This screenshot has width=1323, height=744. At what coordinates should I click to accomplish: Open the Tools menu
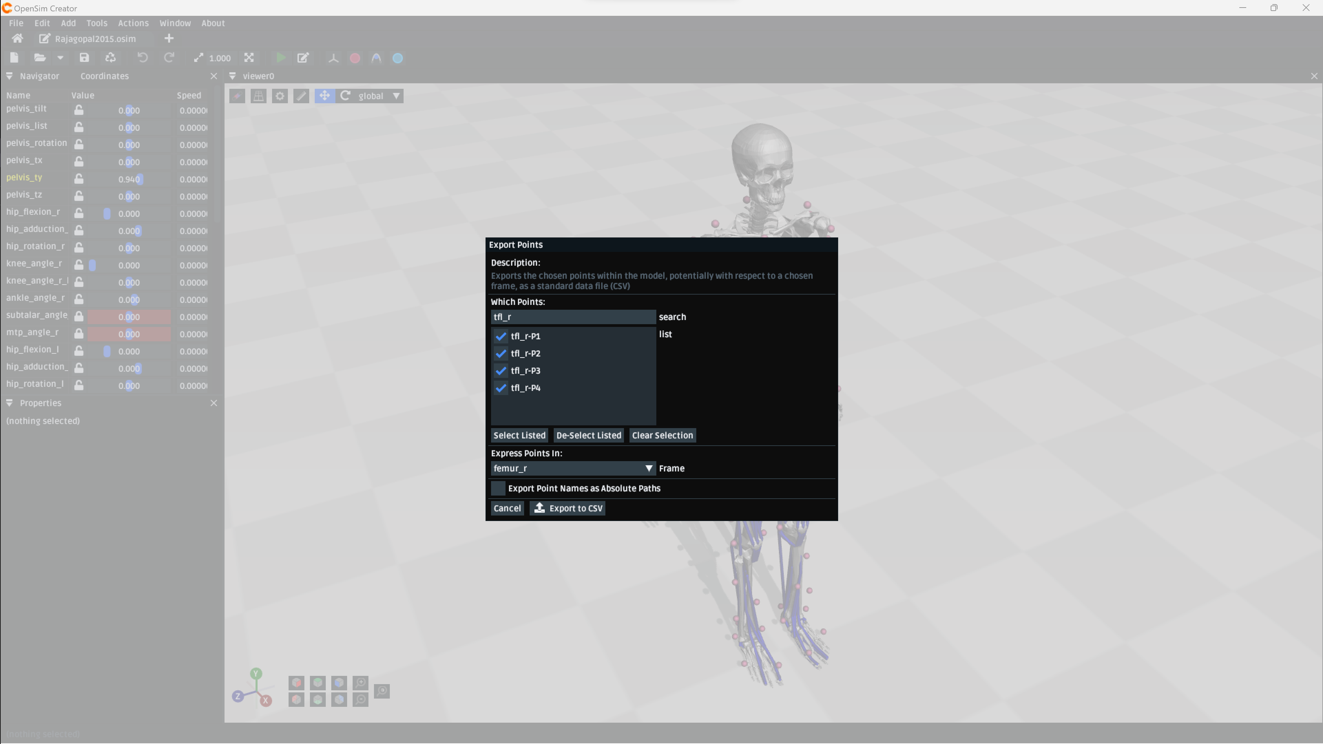click(x=97, y=23)
